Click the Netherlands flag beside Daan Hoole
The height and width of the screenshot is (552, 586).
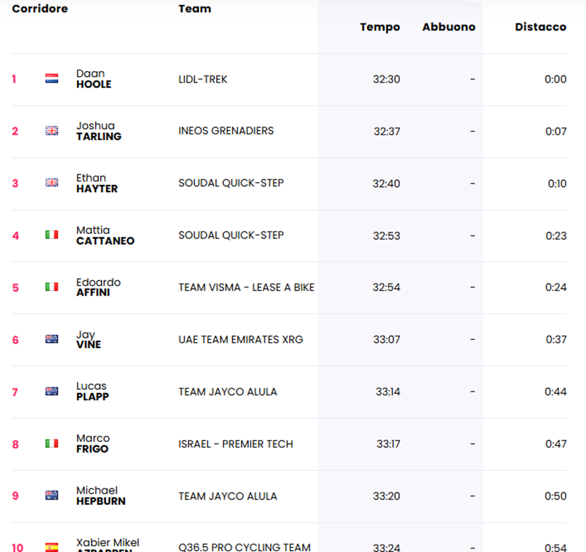tap(52, 78)
